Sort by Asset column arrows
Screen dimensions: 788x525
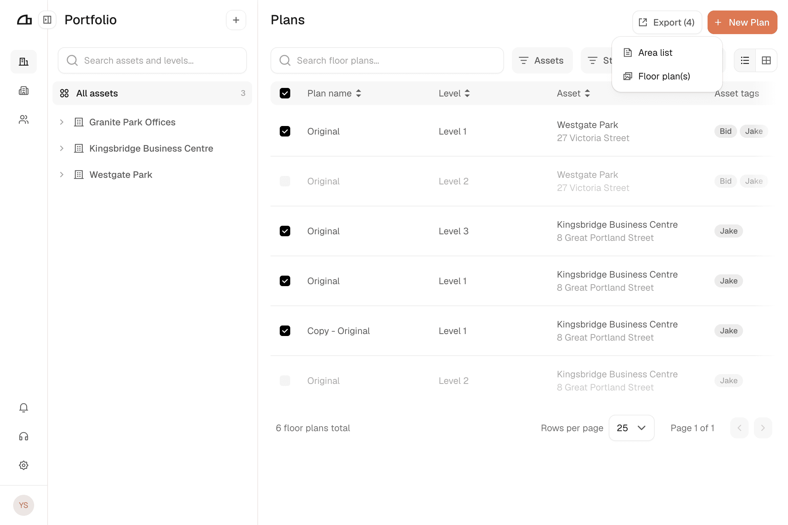pyautogui.click(x=587, y=94)
